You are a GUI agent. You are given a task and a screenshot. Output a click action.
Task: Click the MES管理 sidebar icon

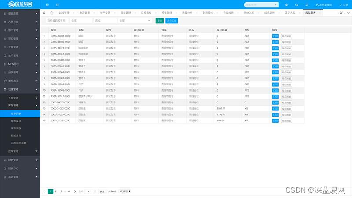(5, 64)
